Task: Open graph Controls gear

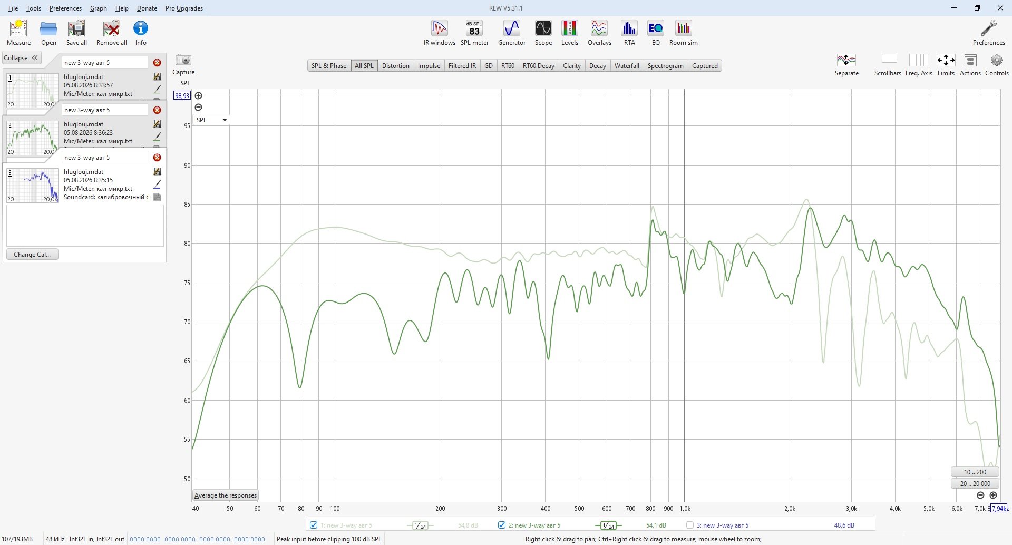Action: tap(997, 65)
